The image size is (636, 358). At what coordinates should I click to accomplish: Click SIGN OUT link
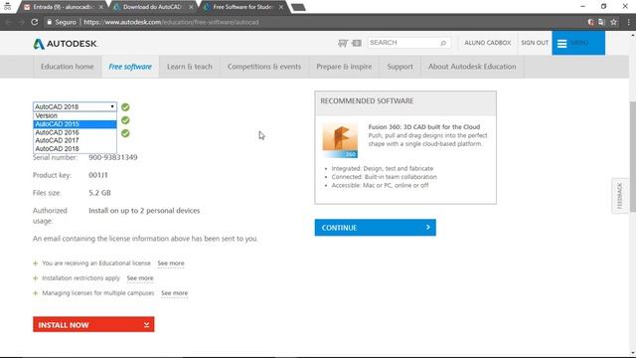tap(535, 43)
